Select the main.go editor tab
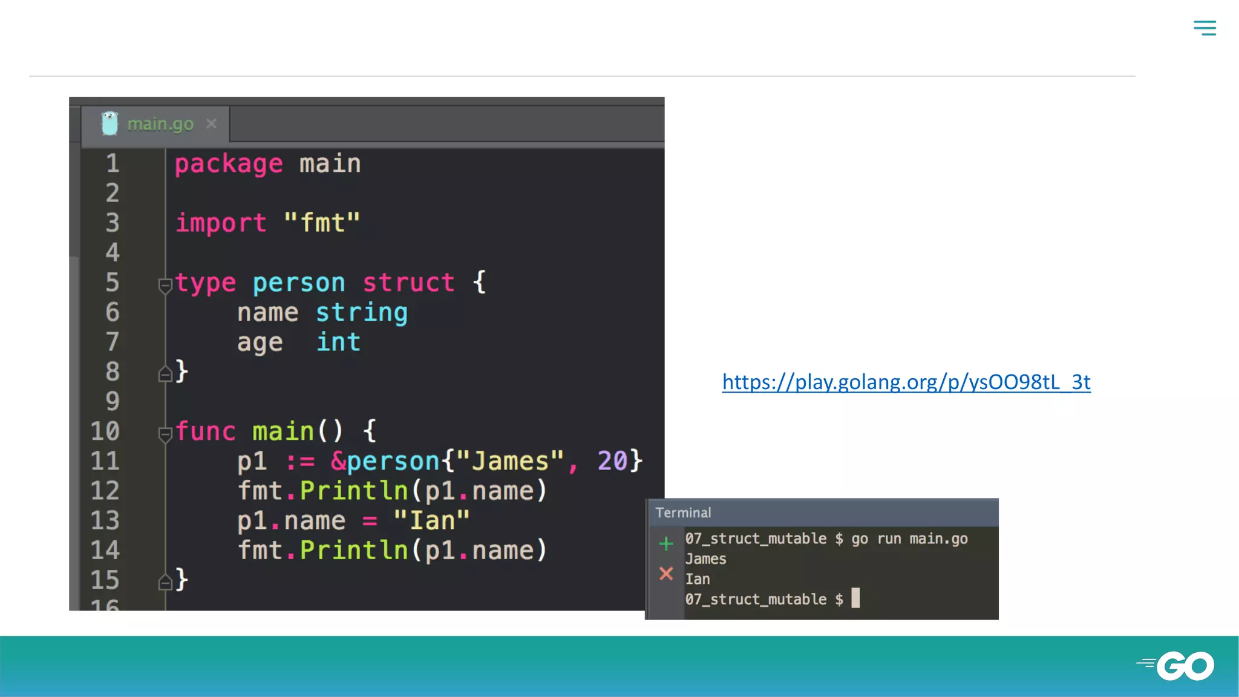 pos(155,124)
